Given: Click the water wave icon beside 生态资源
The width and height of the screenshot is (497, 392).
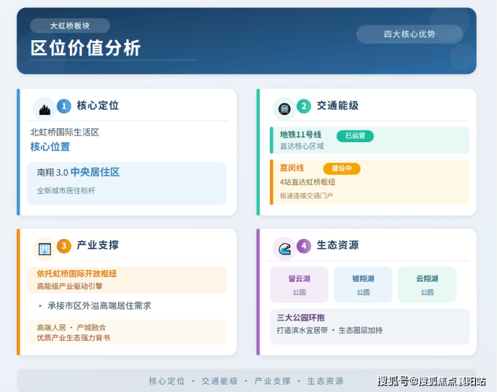Looking at the screenshot, I should click(x=284, y=249).
